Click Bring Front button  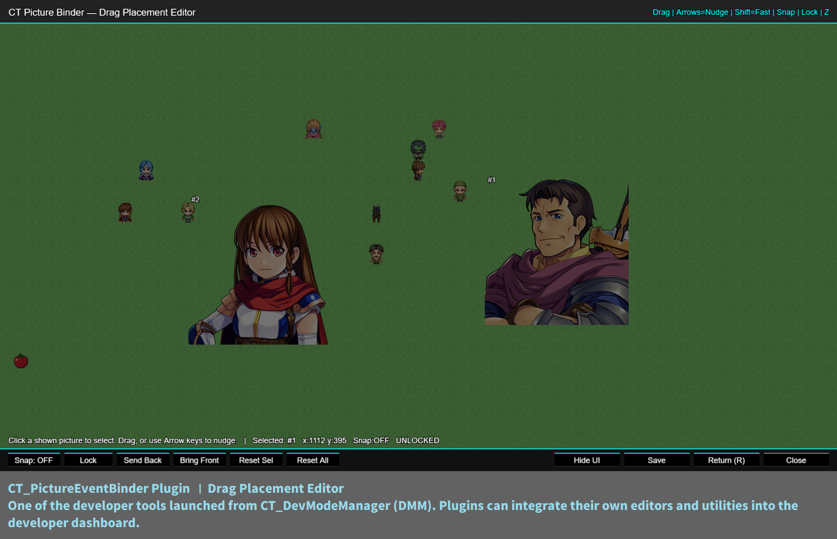click(x=199, y=460)
